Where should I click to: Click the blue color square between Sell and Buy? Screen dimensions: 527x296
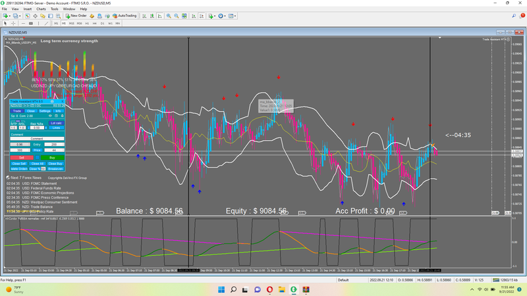coord(37,158)
